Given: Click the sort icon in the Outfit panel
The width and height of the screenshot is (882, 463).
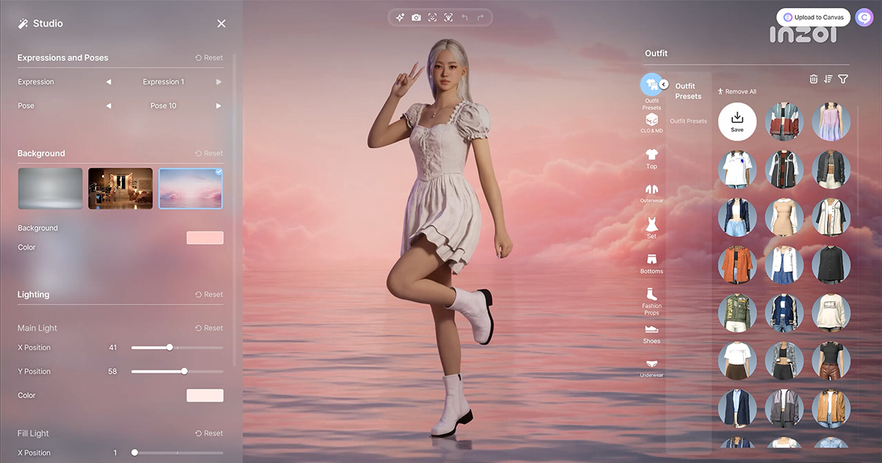Looking at the screenshot, I should coord(828,79).
